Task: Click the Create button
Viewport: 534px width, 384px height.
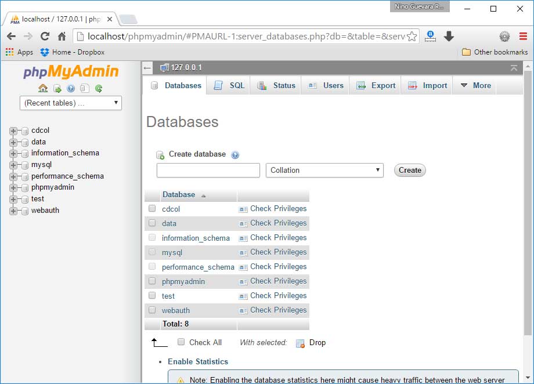Action: [410, 170]
